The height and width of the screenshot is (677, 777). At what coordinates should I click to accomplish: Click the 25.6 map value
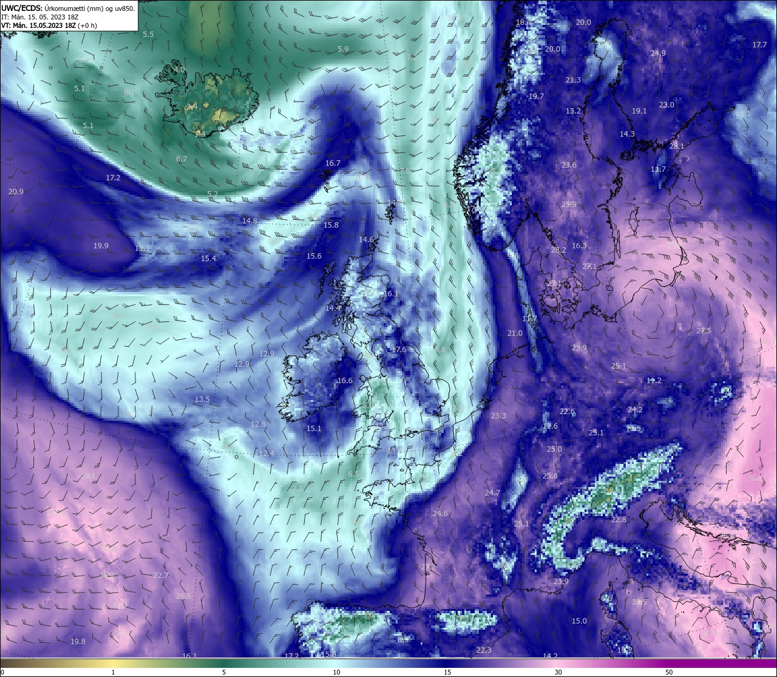click(550, 476)
